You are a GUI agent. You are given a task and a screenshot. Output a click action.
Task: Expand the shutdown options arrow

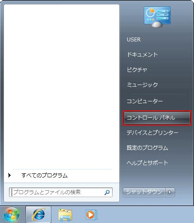[x=170, y=192]
